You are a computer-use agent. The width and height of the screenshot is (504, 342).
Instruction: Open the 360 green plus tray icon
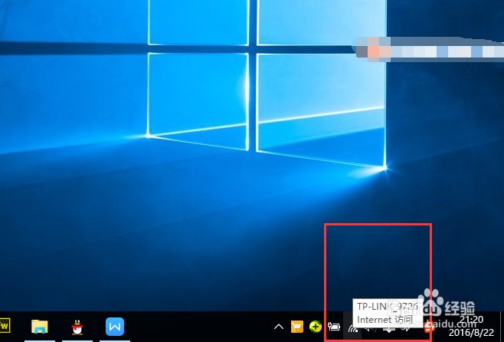(316, 327)
